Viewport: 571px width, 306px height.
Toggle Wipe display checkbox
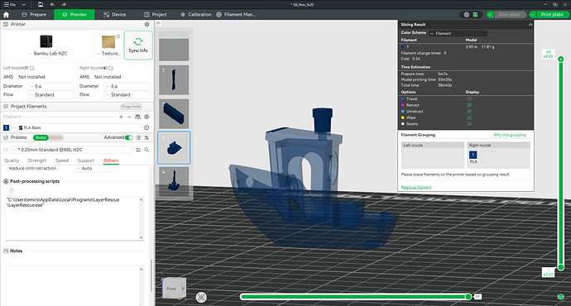[469, 117]
